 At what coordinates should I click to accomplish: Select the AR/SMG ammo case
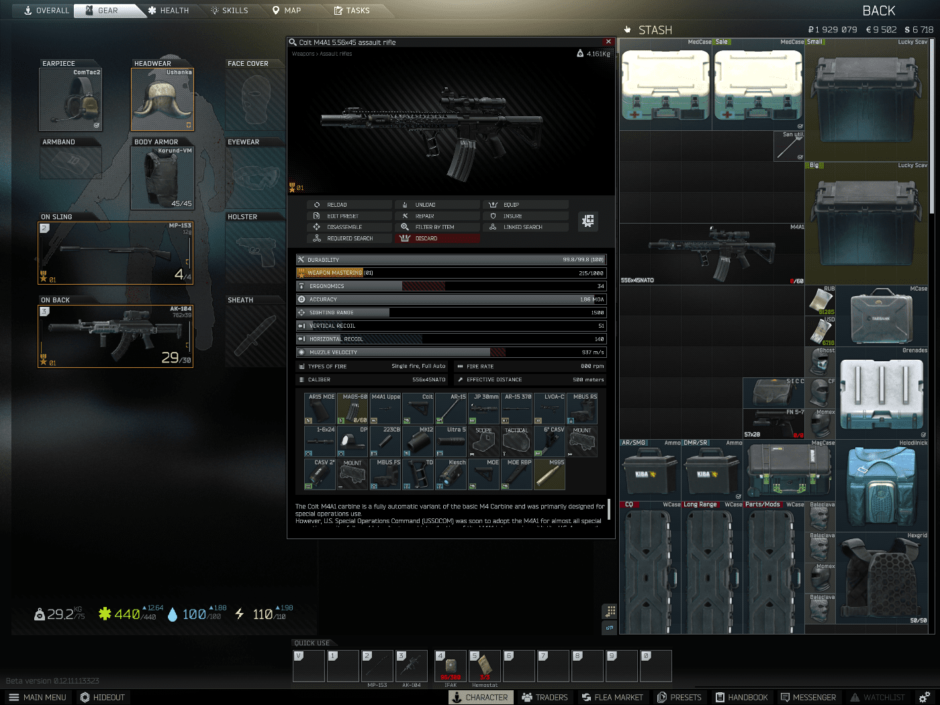point(650,470)
